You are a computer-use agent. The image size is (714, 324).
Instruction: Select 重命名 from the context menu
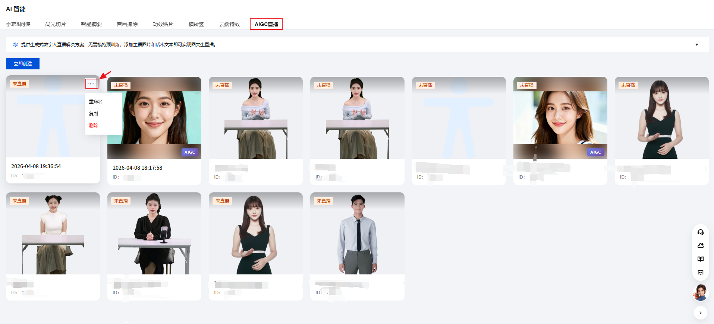(x=96, y=102)
